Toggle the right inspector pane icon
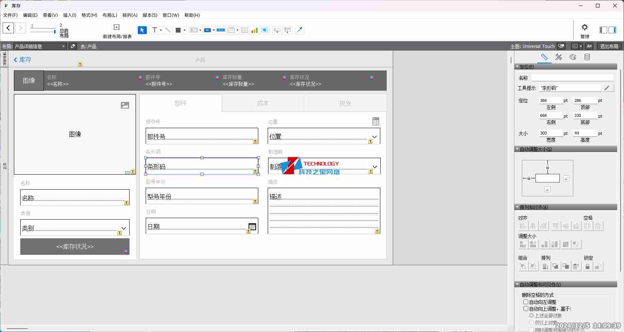The width and height of the screenshot is (624, 332). 612,30
